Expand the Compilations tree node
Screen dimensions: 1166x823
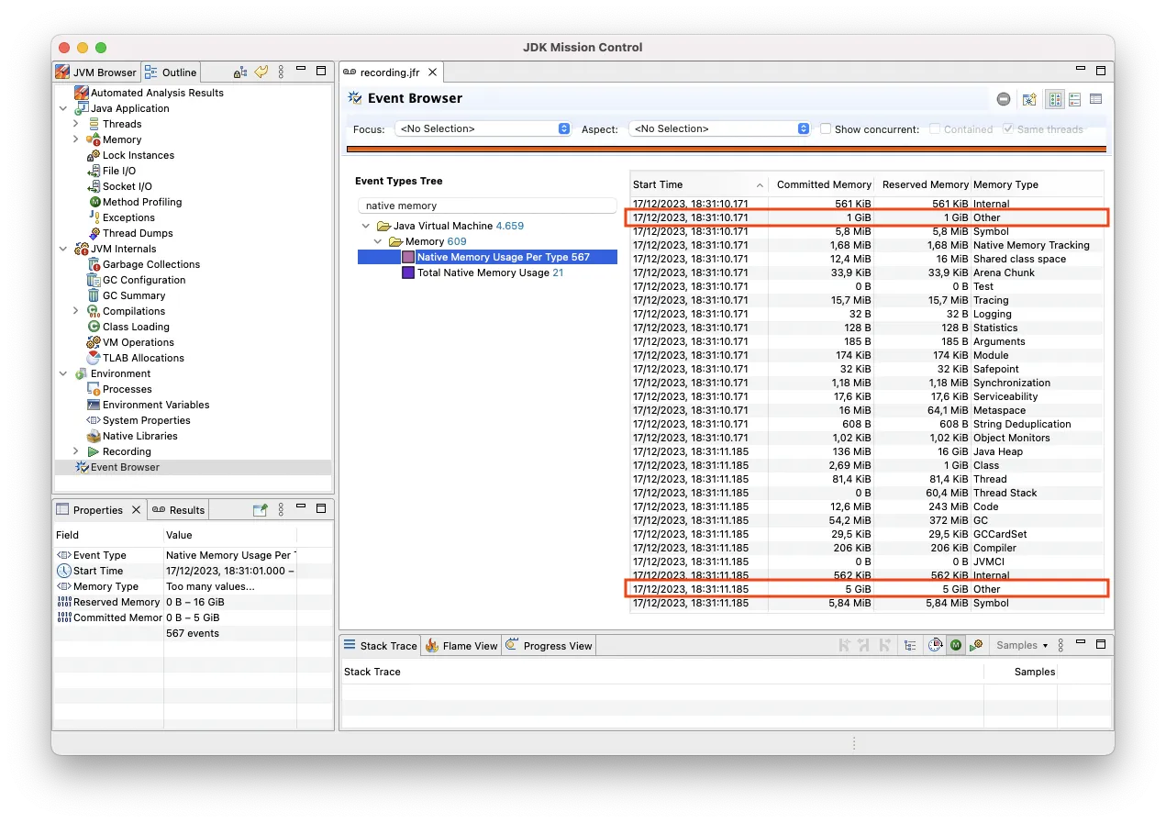point(76,311)
